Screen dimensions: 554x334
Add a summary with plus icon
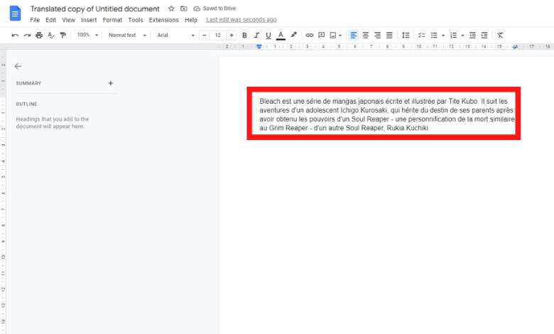click(111, 83)
